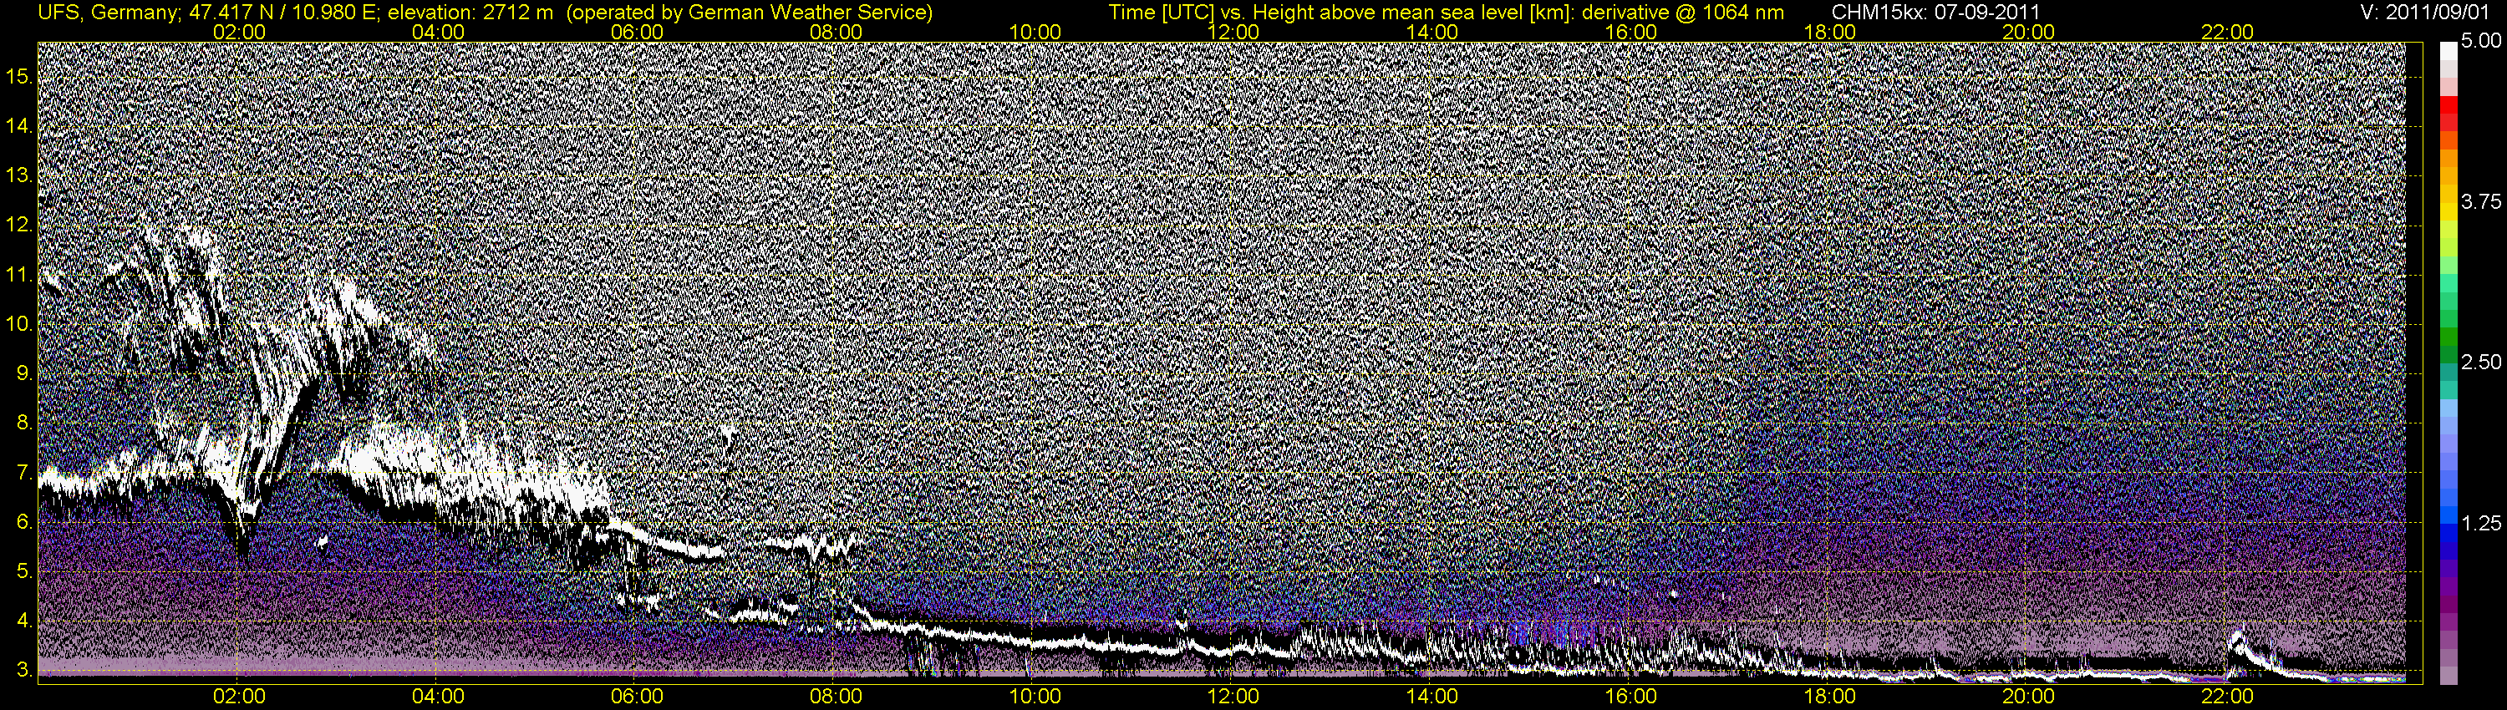Click the "1.25" color scale value
2507x710 pixels.
tap(2481, 523)
